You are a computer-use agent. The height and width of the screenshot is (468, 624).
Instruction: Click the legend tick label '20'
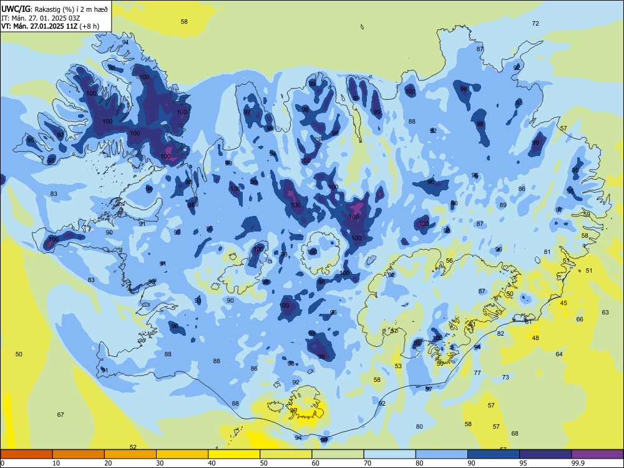(x=108, y=463)
